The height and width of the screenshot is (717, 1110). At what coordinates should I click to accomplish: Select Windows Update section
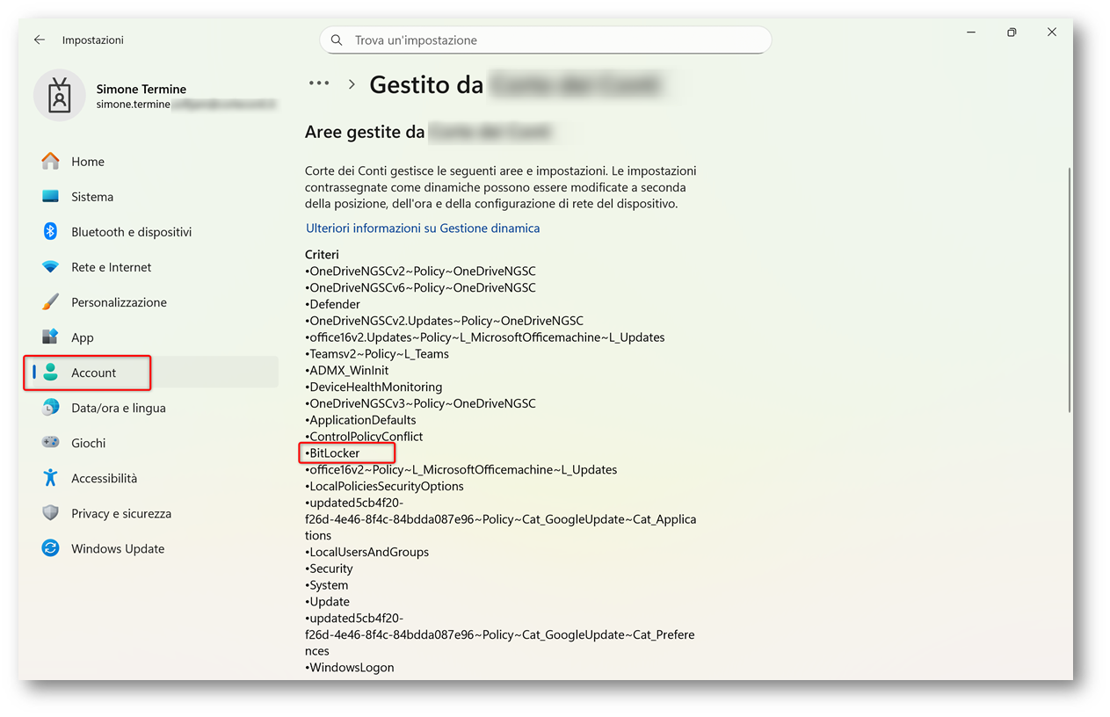118,548
